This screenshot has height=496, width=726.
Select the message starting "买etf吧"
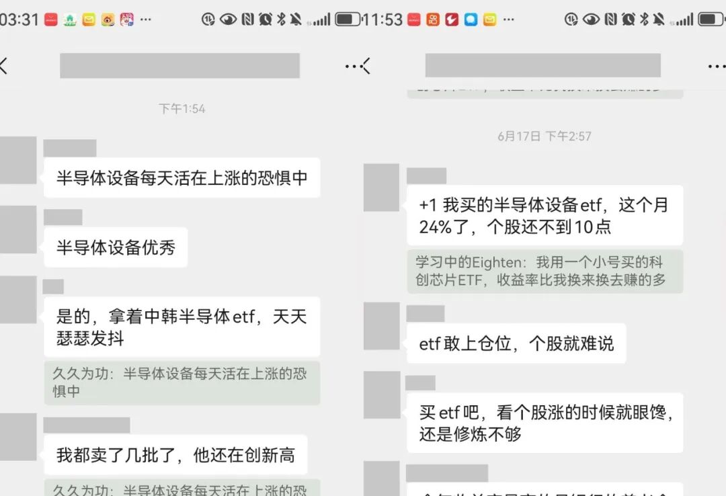pyautogui.click(x=545, y=423)
